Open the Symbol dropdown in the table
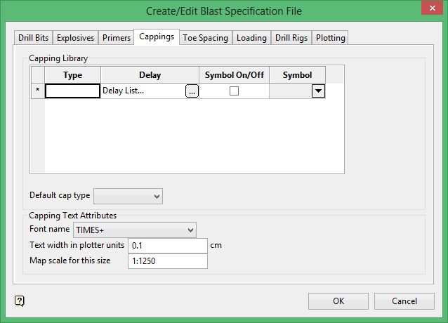 (x=318, y=91)
